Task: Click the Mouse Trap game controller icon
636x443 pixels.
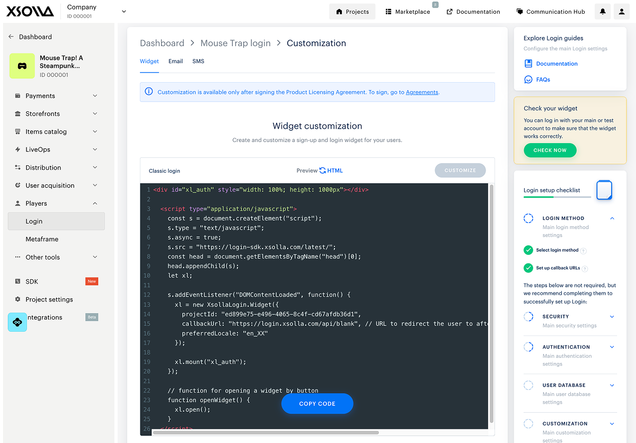Action: 22,66
